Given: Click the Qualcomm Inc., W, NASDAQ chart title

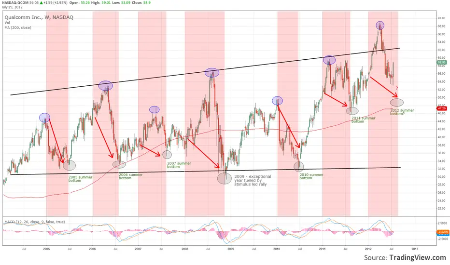Looking at the screenshot, I should pyautogui.click(x=39, y=17).
